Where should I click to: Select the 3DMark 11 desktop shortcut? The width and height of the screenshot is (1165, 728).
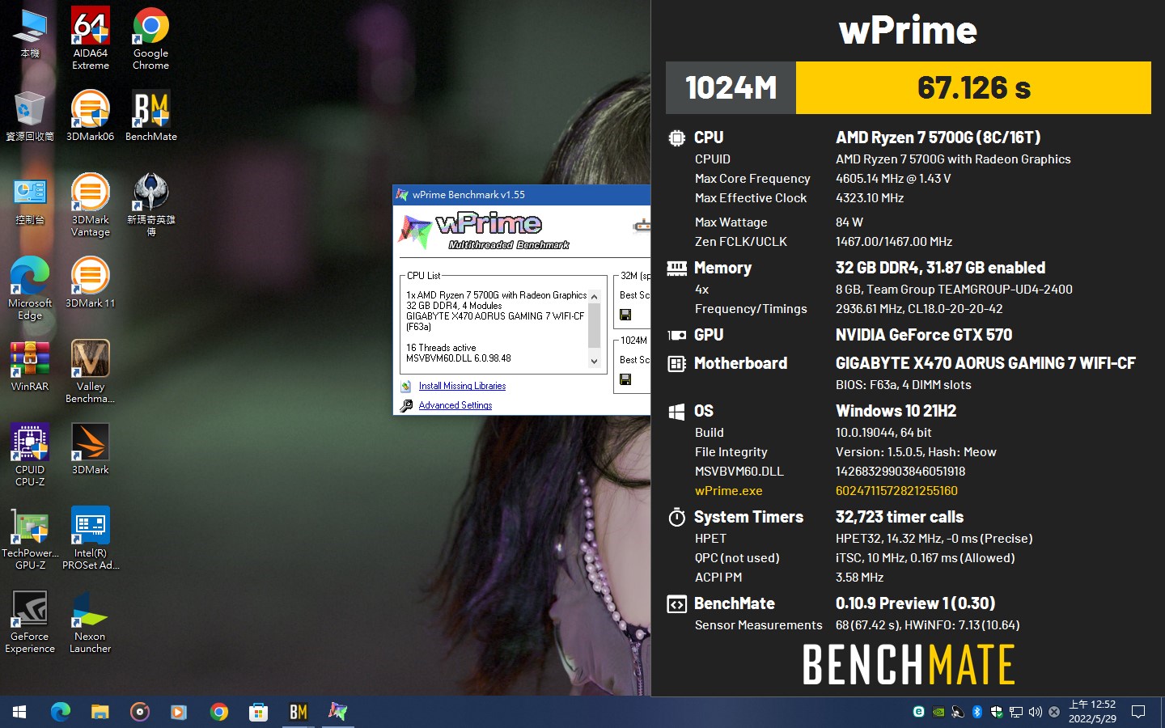pos(90,282)
